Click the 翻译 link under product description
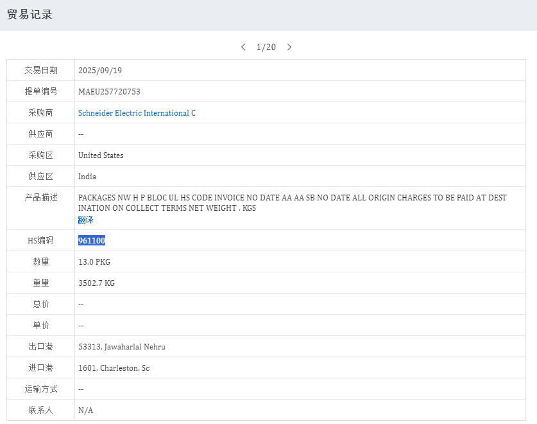This screenshot has height=424, width=537. click(85, 220)
